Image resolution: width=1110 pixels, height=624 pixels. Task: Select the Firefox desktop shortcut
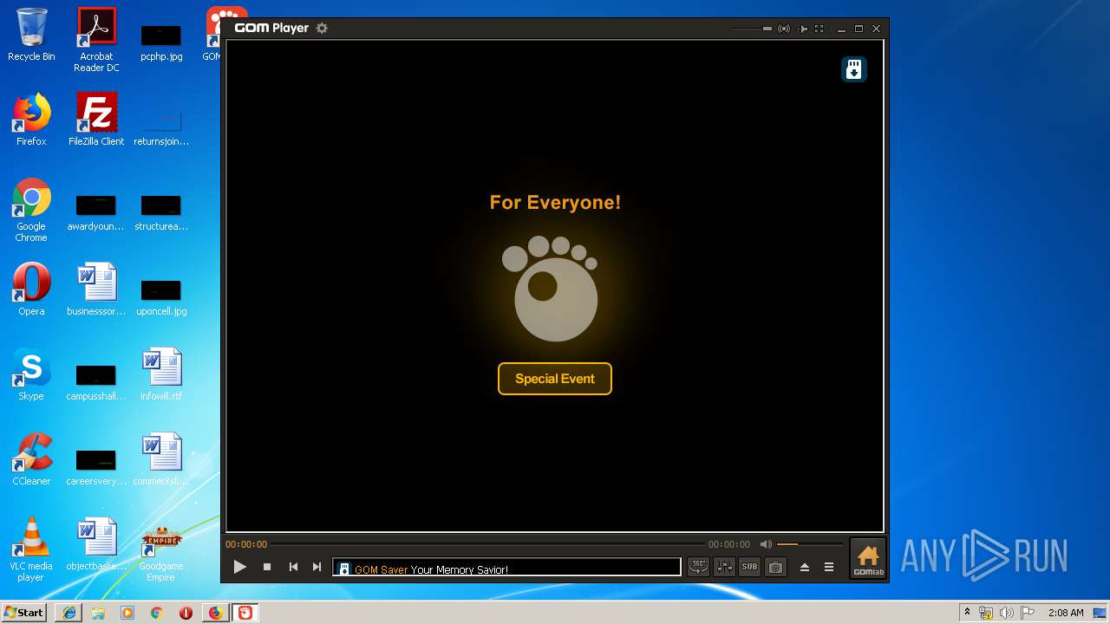pyautogui.click(x=31, y=120)
